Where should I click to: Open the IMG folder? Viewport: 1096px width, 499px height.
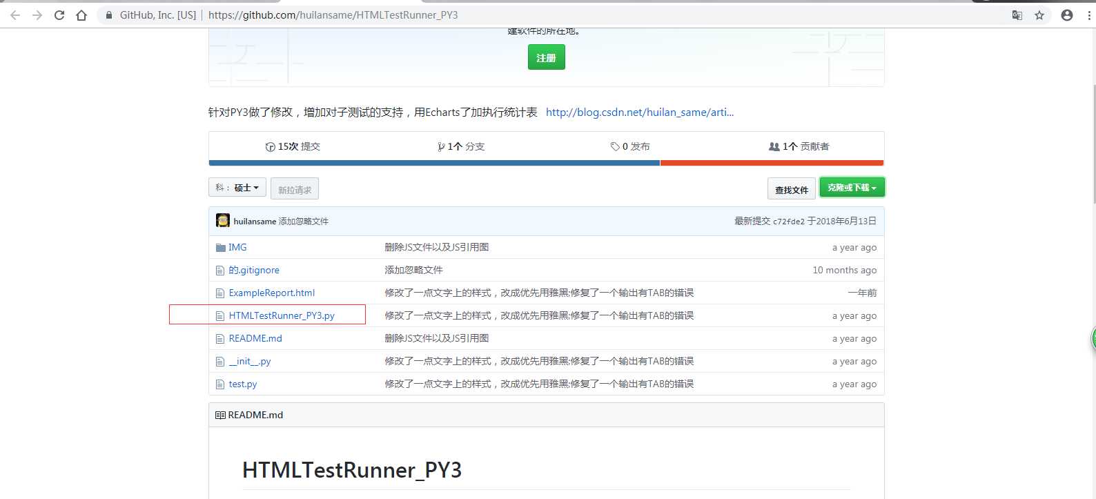click(x=237, y=247)
